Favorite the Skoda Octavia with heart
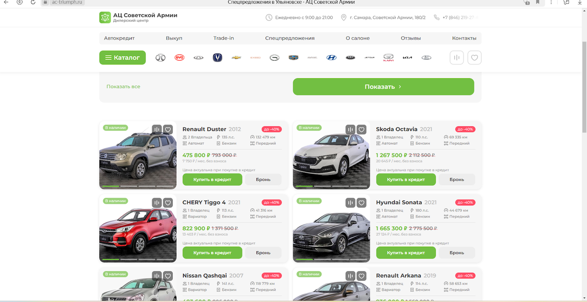The width and height of the screenshot is (587, 302). [361, 129]
